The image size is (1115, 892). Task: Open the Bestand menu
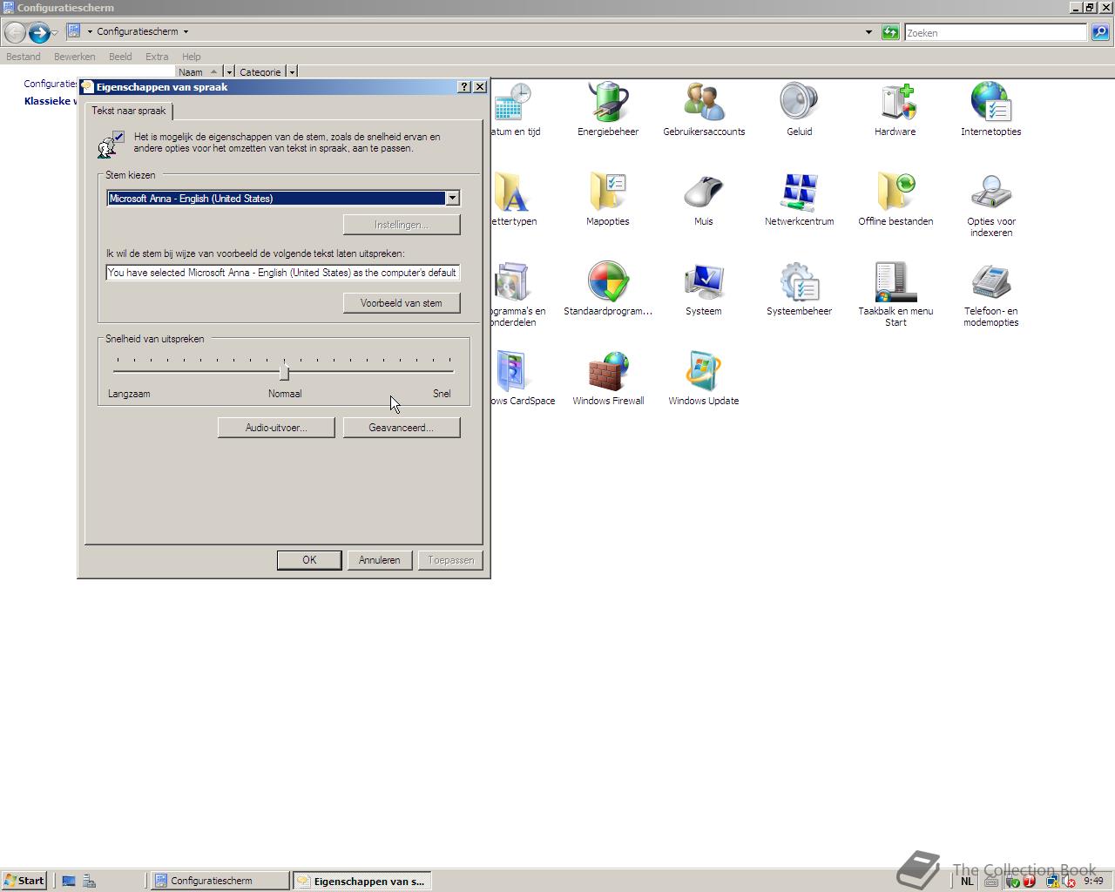(x=24, y=57)
